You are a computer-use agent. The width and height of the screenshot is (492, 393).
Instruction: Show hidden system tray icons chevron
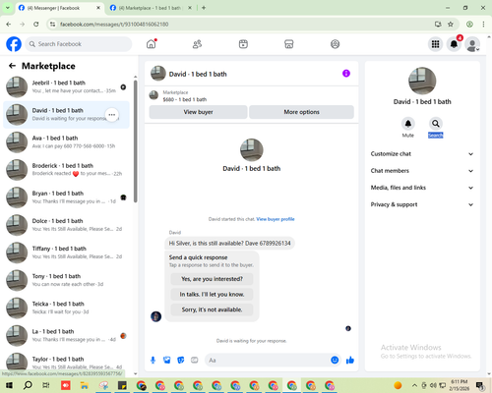(414, 385)
